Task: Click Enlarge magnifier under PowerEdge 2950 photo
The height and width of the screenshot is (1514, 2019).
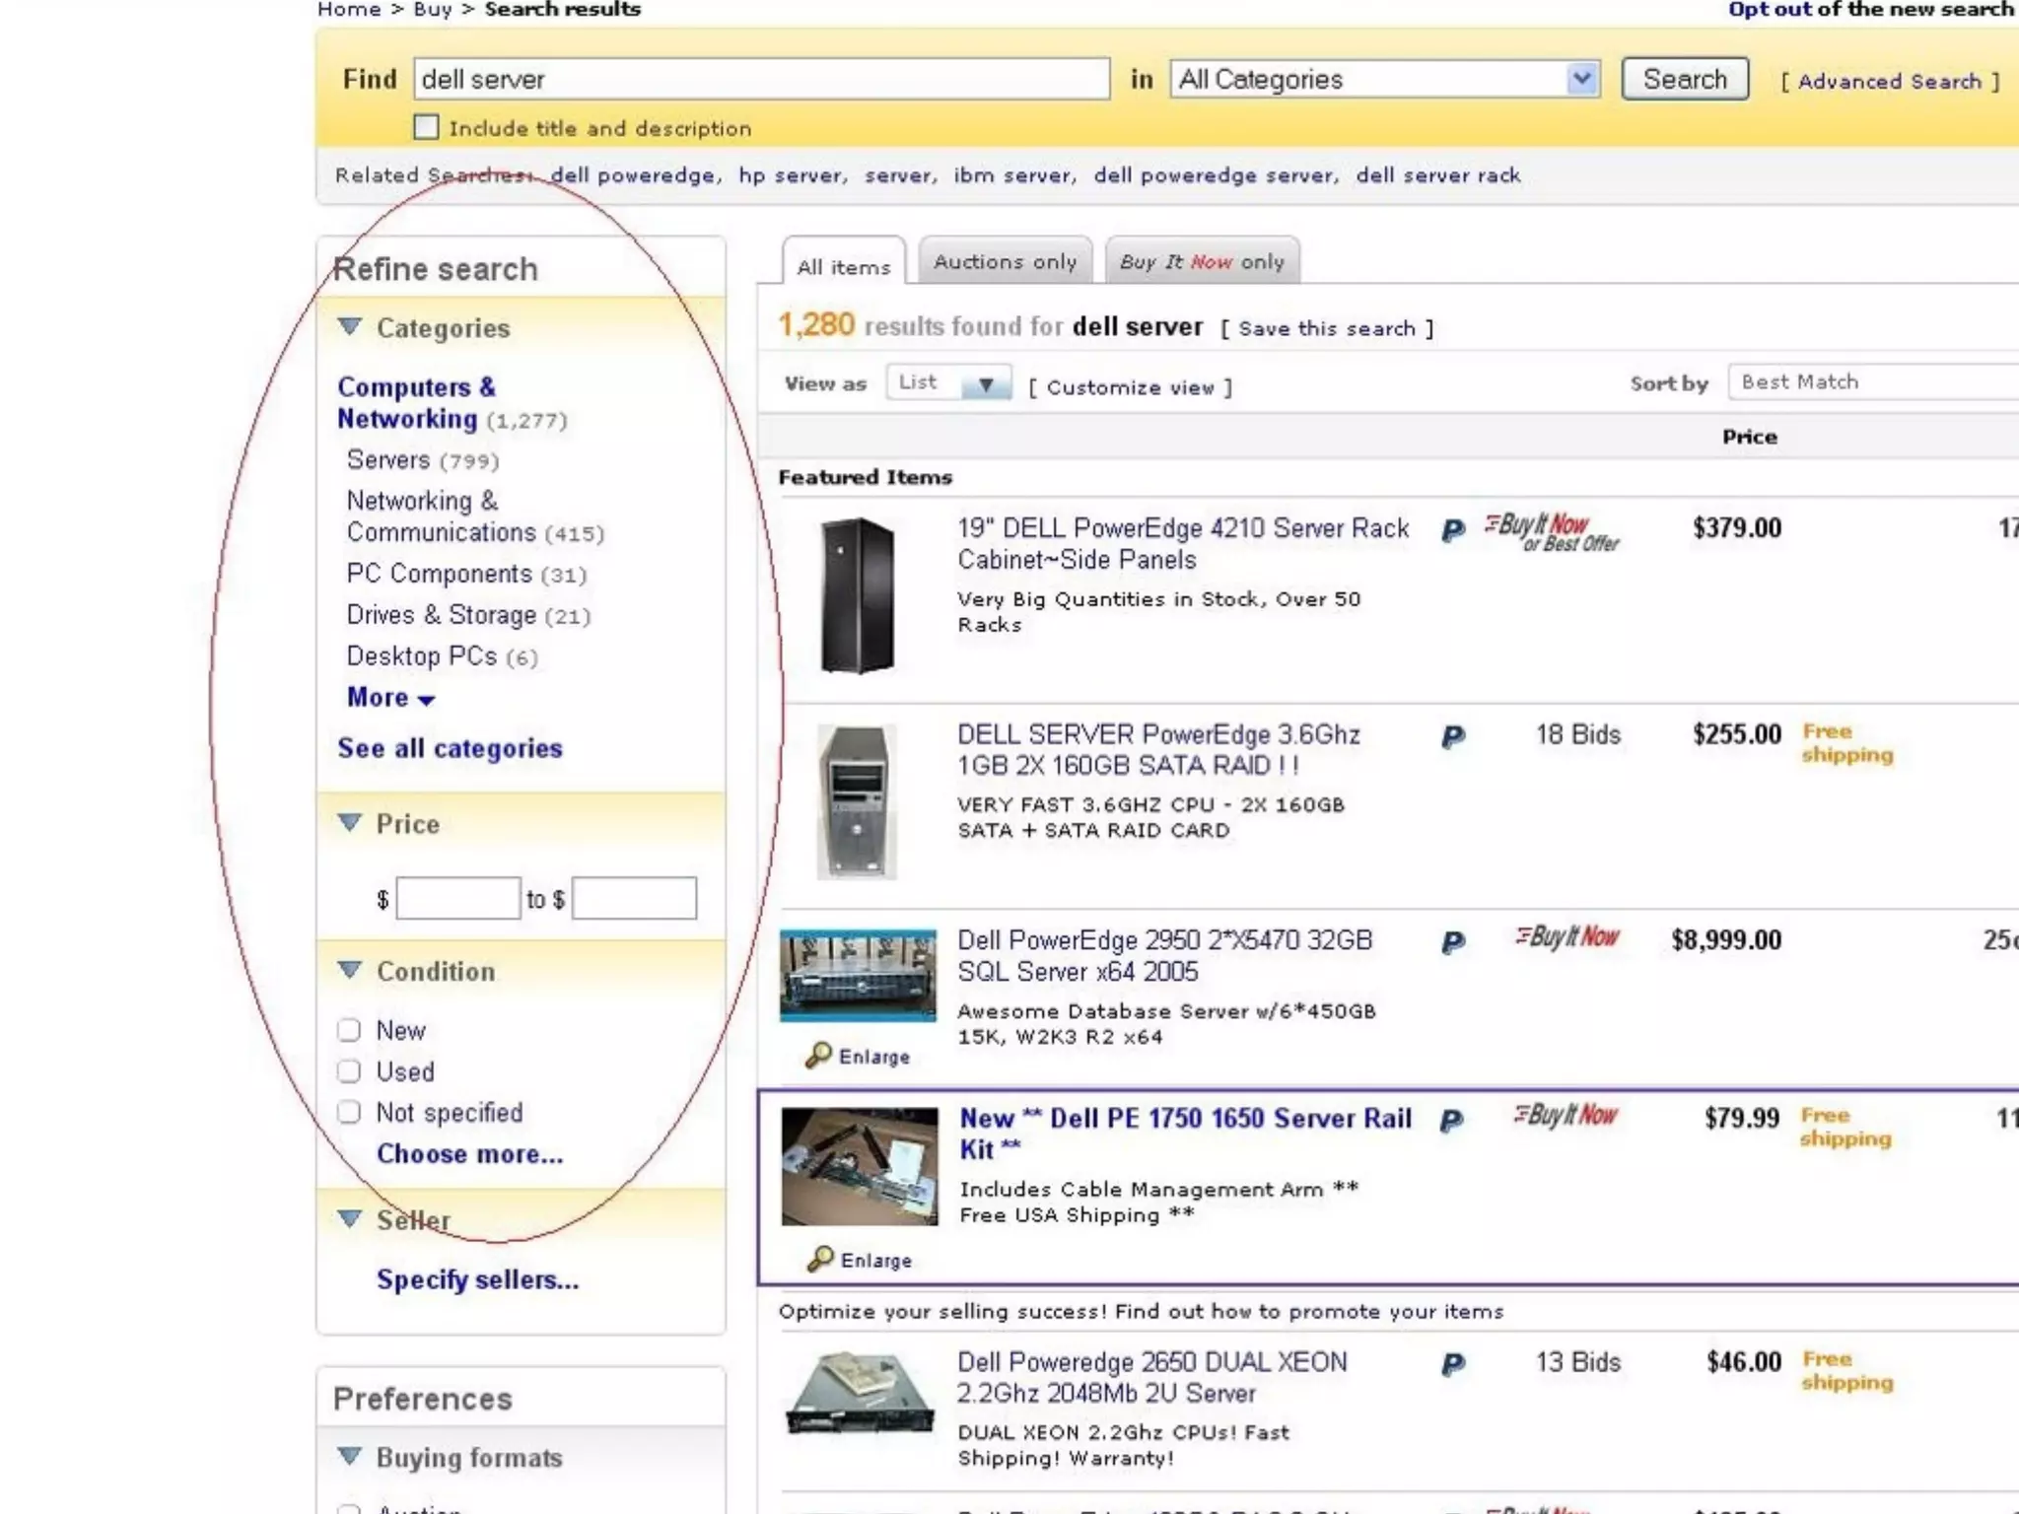Action: 818,1056
